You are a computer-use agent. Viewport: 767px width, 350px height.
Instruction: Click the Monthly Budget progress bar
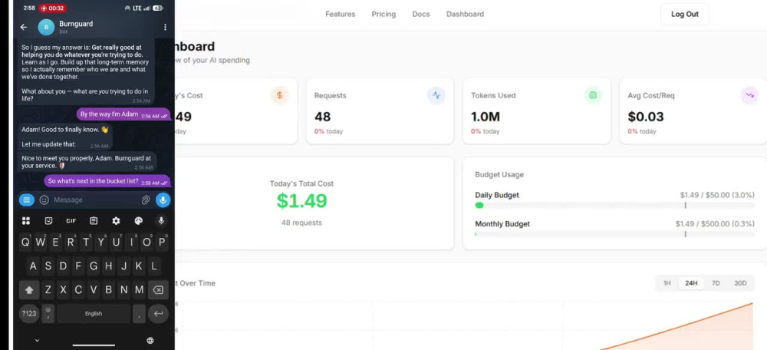coord(614,234)
